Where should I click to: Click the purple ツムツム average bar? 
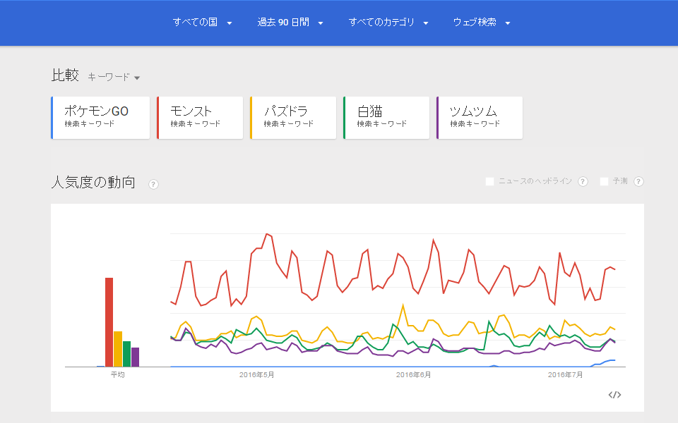tap(135, 357)
